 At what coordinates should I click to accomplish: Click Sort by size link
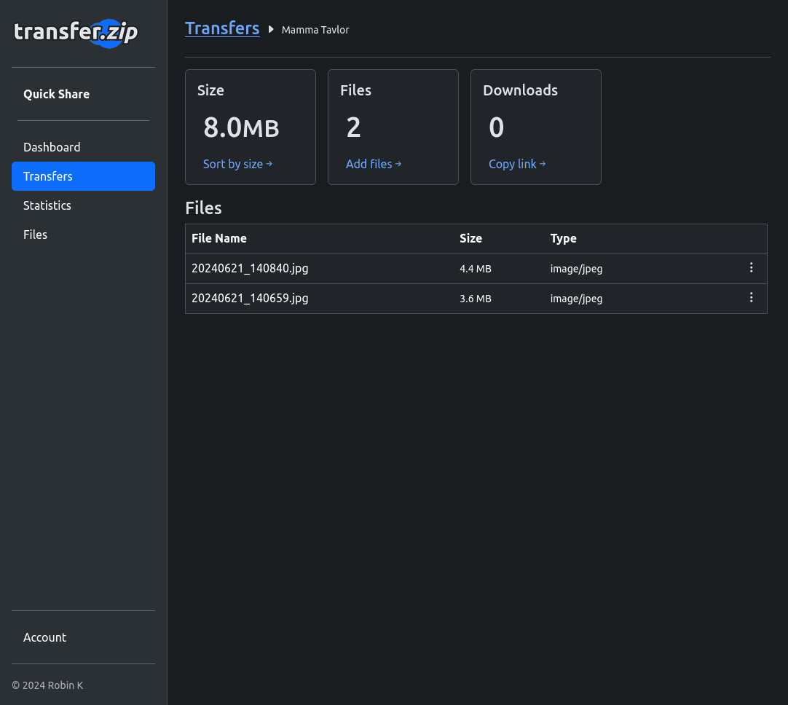point(237,164)
